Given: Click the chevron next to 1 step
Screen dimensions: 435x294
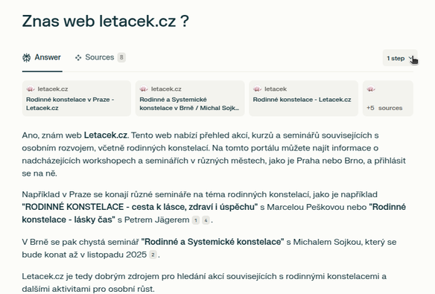Looking at the screenshot, I should tap(411, 57).
